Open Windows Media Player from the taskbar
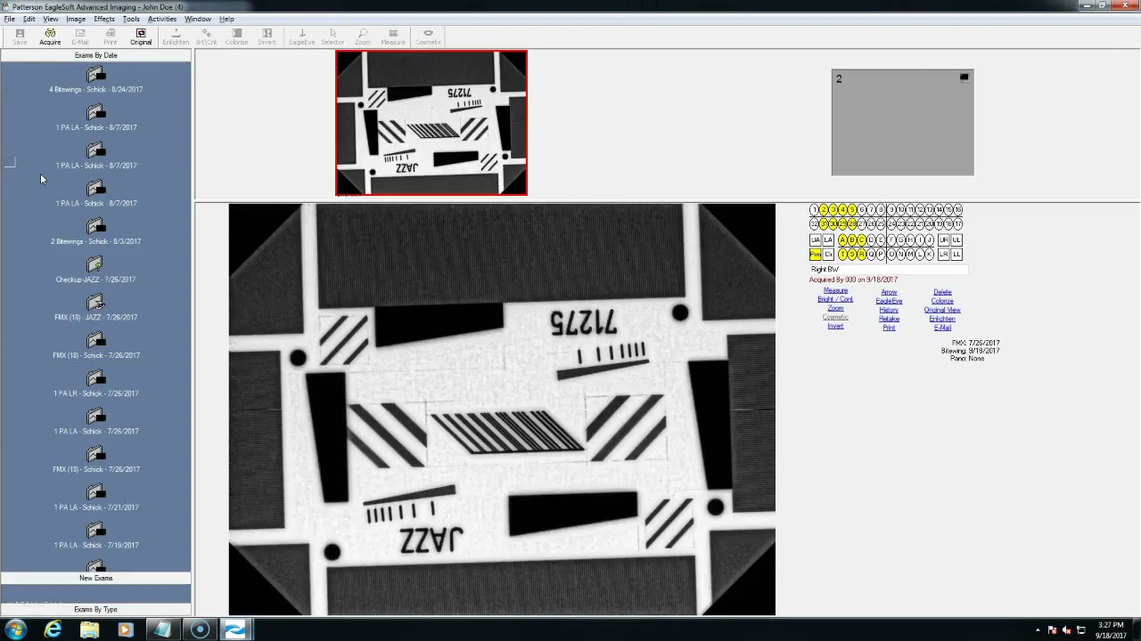1141x641 pixels. (x=126, y=629)
